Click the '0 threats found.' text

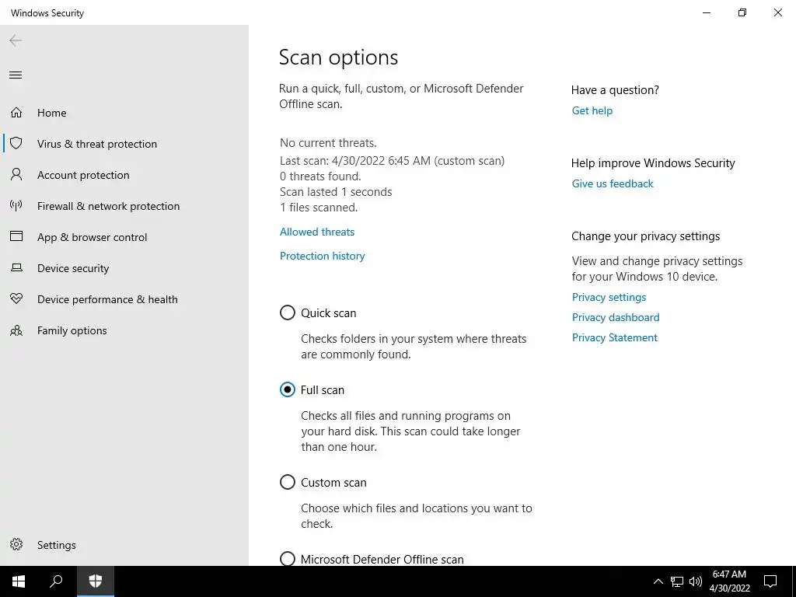[x=320, y=176]
